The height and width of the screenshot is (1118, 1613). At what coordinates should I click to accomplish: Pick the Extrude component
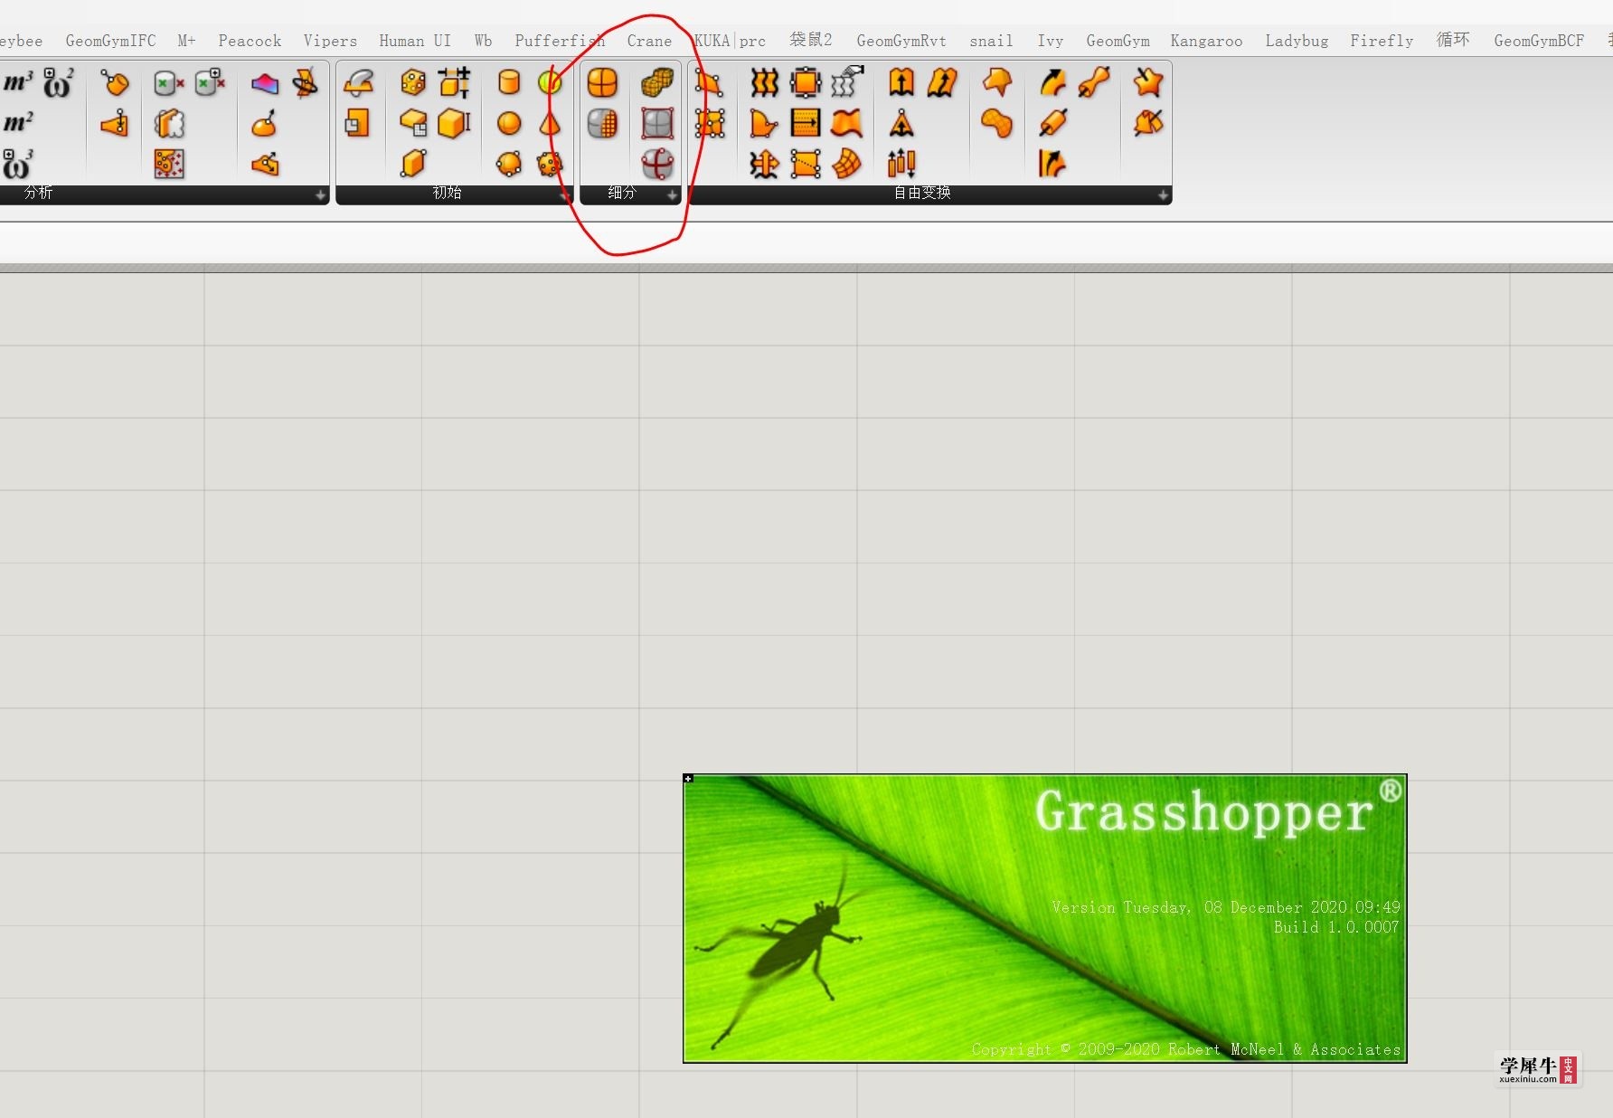[x=901, y=83]
